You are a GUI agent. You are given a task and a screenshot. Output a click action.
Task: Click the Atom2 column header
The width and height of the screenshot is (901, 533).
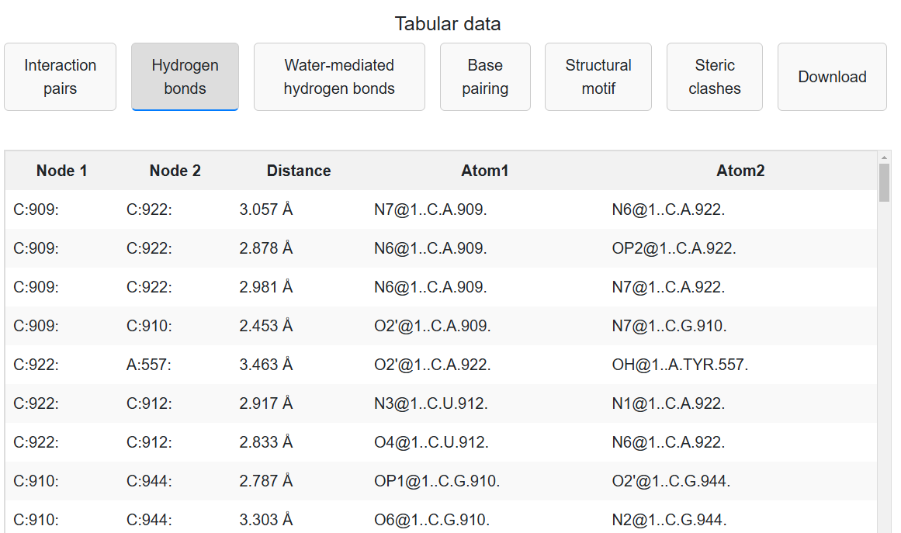coord(740,171)
